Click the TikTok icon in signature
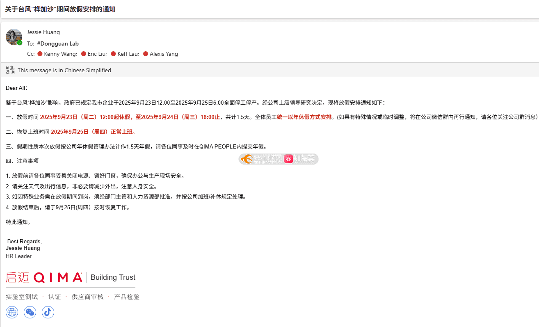The height and width of the screenshot is (327, 539). click(x=48, y=312)
